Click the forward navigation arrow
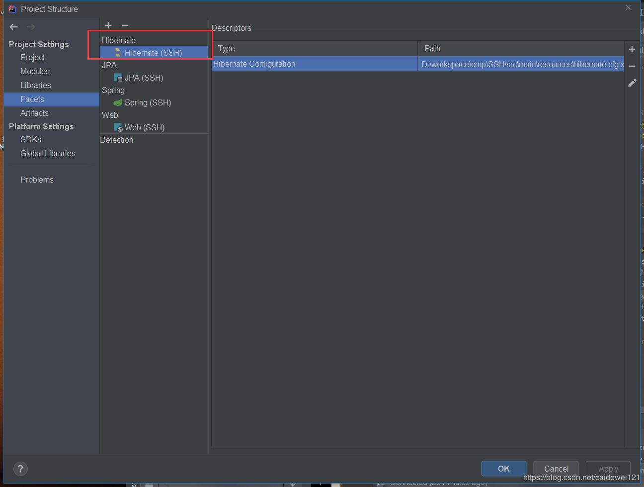The image size is (644, 487). [x=31, y=27]
